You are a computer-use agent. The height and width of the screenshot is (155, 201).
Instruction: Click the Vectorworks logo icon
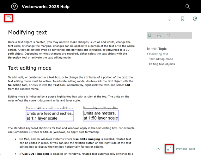pos(15,6)
